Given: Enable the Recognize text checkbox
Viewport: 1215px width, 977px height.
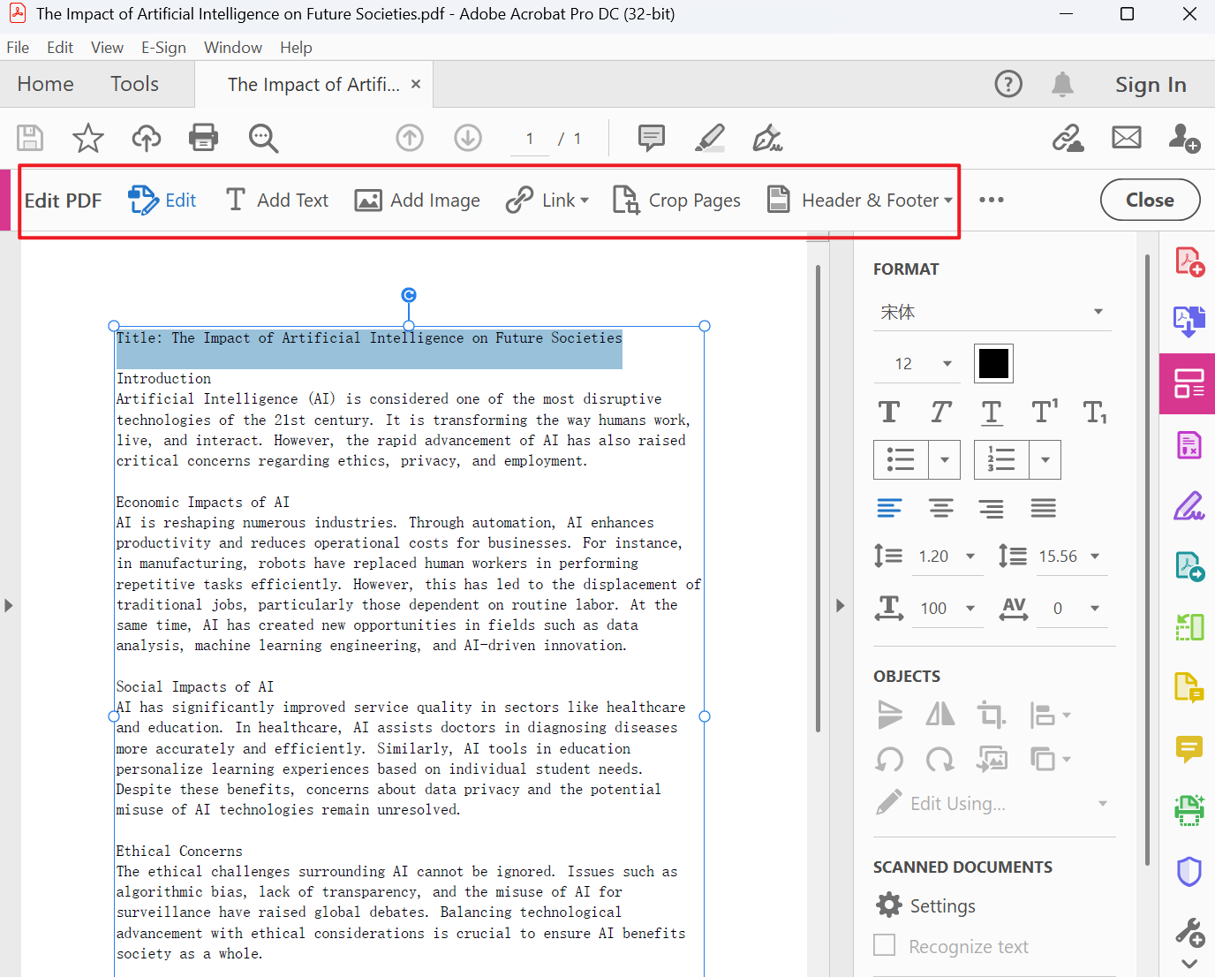Looking at the screenshot, I should [884, 945].
